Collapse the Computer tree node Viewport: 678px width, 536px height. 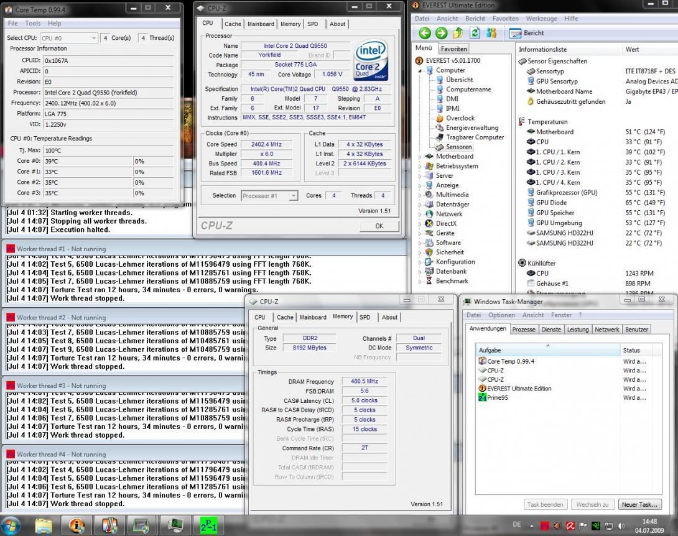pyautogui.click(x=419, y=70)
